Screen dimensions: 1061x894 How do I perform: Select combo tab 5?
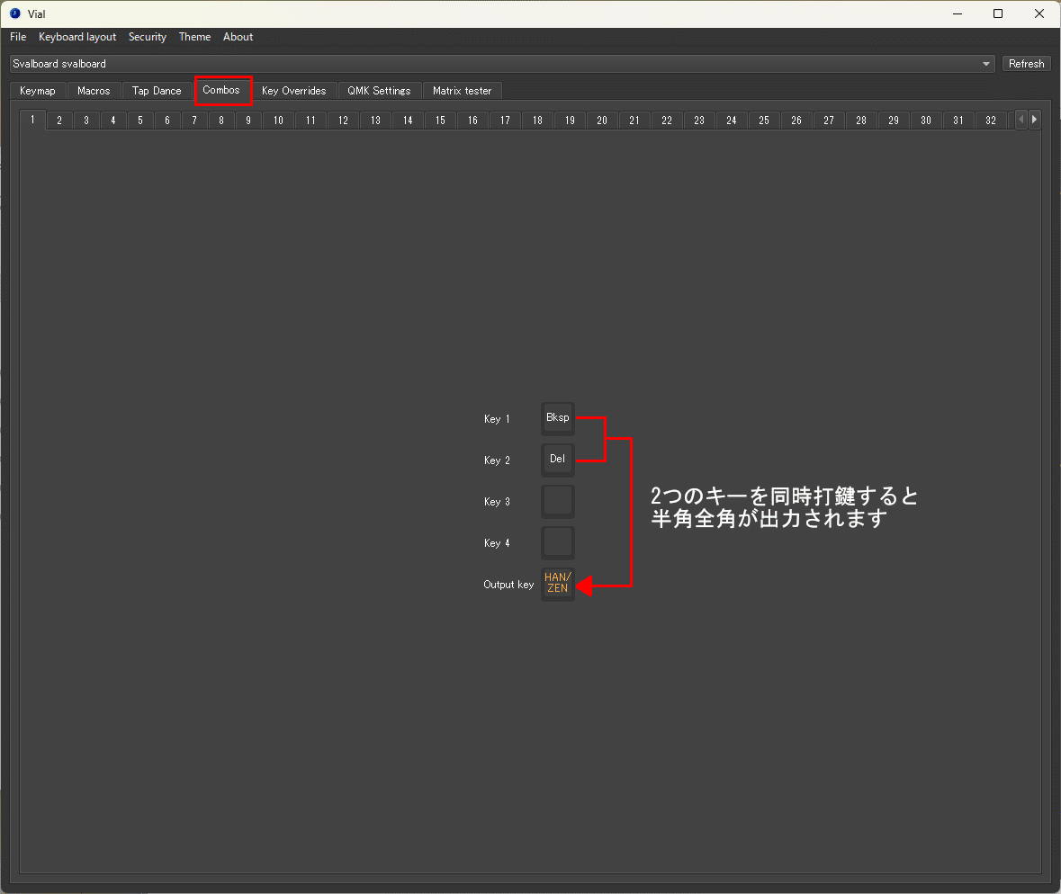pyautogui.click(x=140, y=121)
